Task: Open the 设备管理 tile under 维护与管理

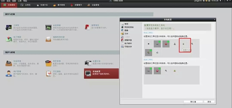Action: [x=22, y=63]
